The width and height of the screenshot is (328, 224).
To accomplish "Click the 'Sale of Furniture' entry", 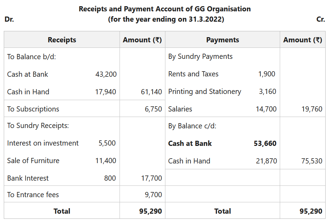I will point(33,161).
